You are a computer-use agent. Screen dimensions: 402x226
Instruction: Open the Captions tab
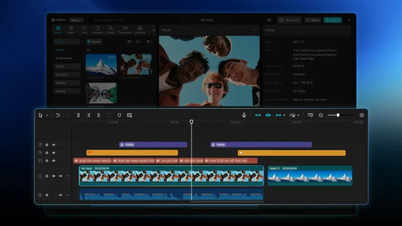click(140, 30)
